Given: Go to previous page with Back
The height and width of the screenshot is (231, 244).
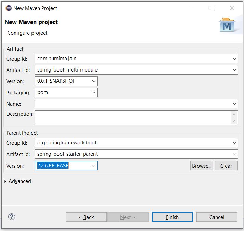Looking at the screenshot, I should click(86, 217).
